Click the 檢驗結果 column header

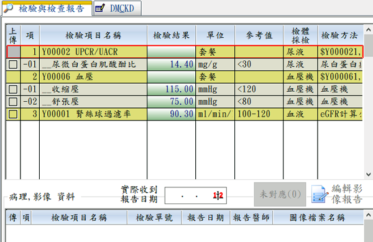(172, 35)
